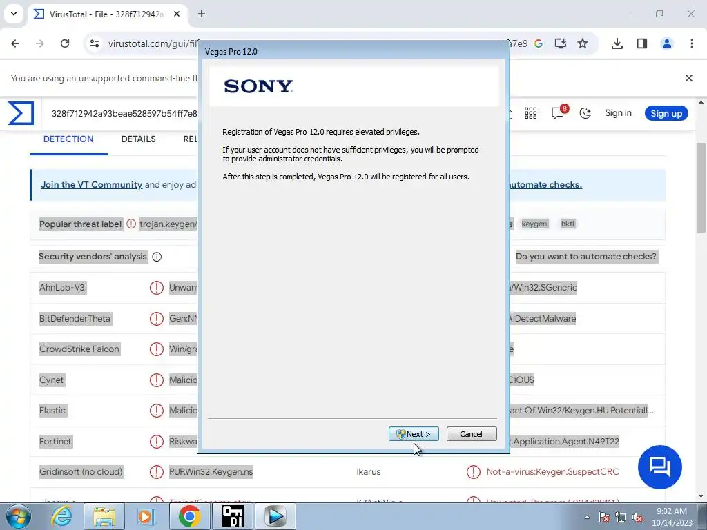Click the Gridinsoft (no cloud) vendor name
Screen dimensions: 707x530
pyautogui.click(x=81, y=472)
